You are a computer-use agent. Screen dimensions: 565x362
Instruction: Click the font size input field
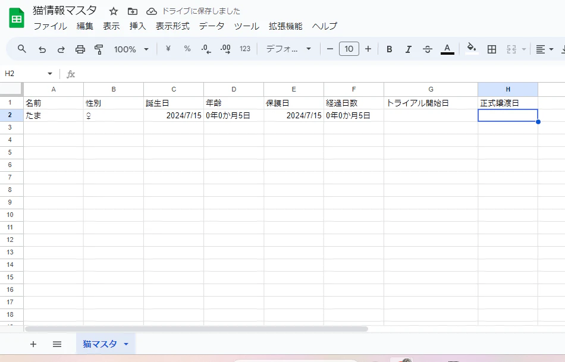[x=349, y=49]
